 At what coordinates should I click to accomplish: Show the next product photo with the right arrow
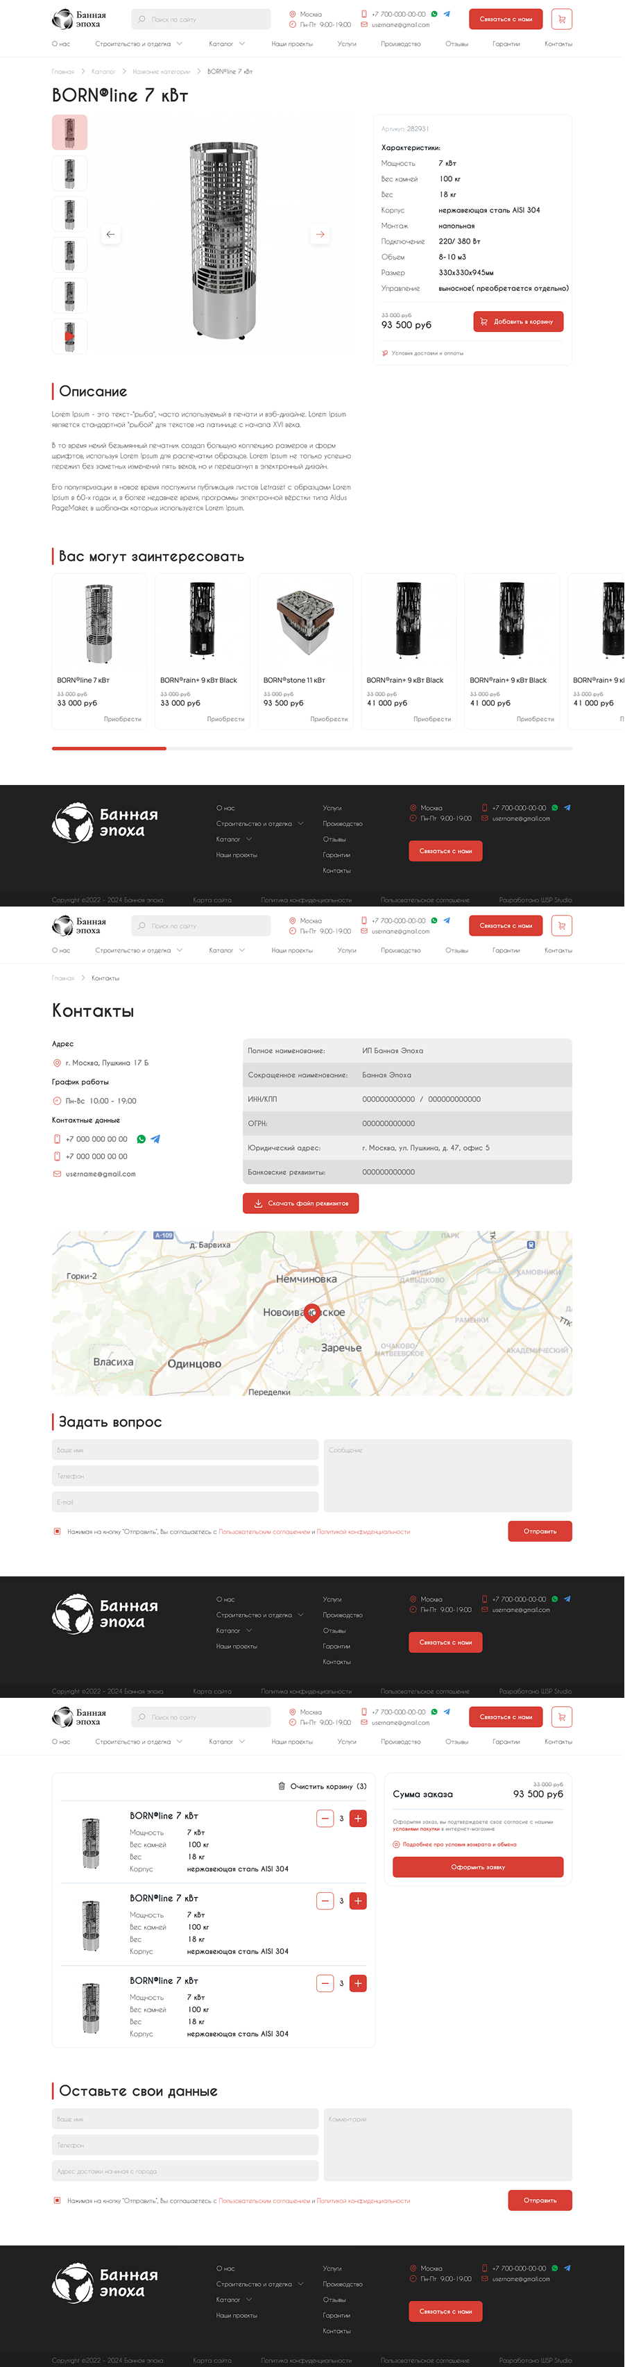tap(320, 235)
